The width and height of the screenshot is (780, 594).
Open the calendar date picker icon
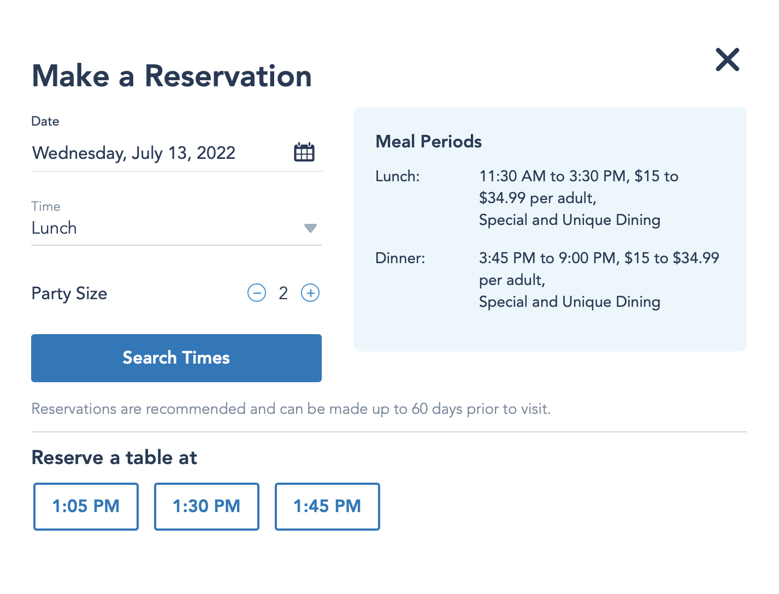pos(304,152)
